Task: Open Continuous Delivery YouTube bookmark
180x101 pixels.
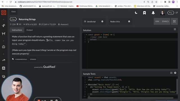Action: coord(85,6)
